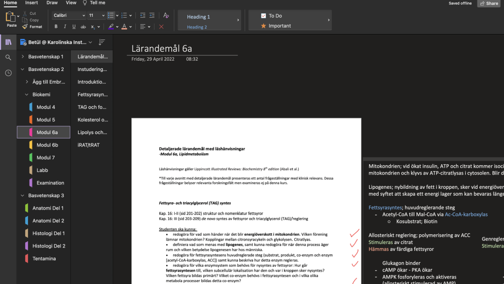Click the Share button
Image resolution: width=504 pixels, height=284 pixels.
tap(488, 3)
